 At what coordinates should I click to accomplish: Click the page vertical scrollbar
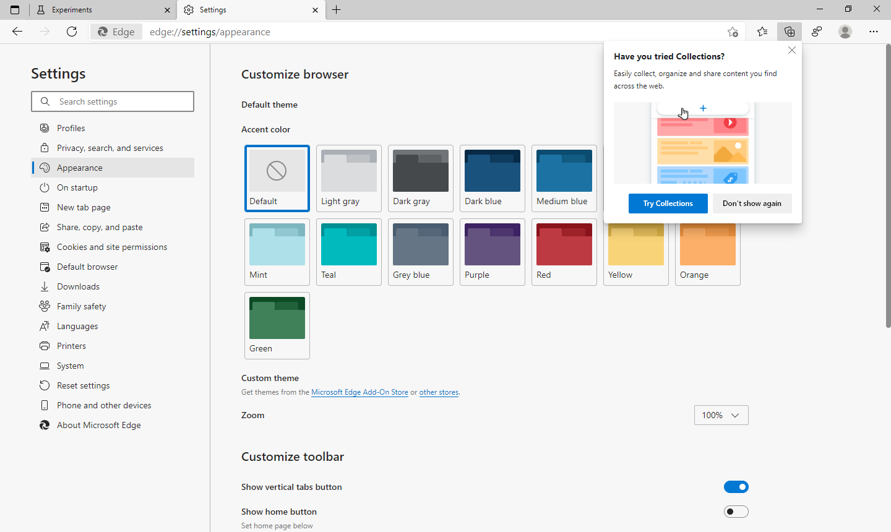pos(887,186)
